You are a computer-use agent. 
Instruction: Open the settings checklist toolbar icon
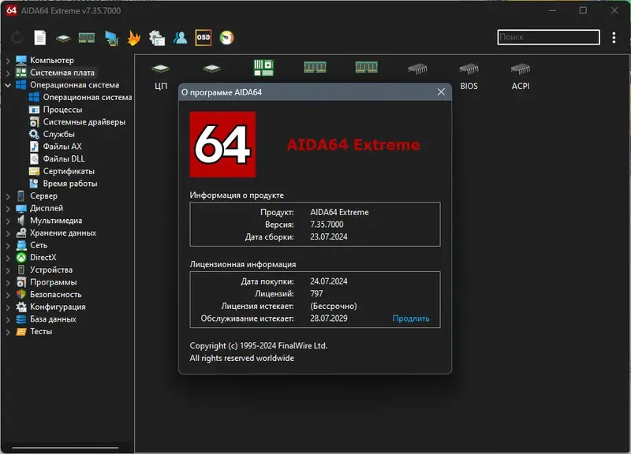[157, 38]
